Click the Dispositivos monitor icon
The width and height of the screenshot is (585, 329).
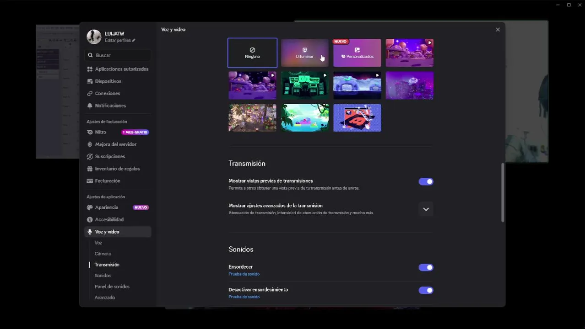click(90, 81)
